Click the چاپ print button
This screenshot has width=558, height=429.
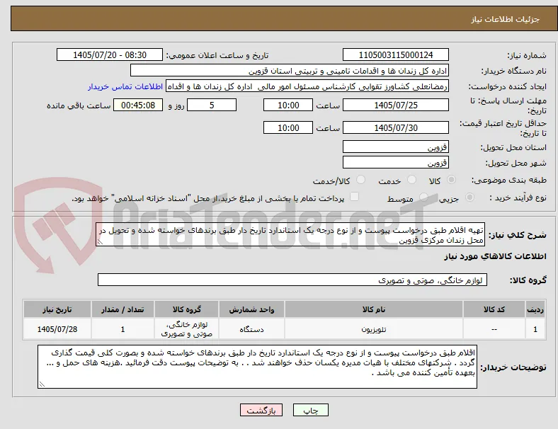pos(311,410)
